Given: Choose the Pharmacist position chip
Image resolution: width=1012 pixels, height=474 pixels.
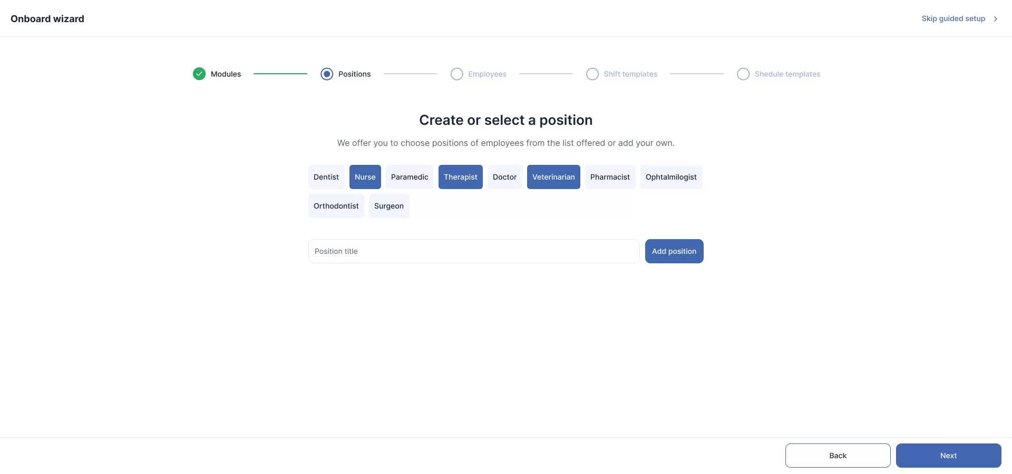Looking at the screenshot, I should coord(610,177).
